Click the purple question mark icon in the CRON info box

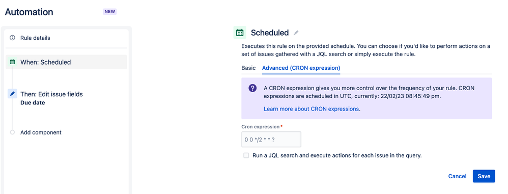coord(252,88)
